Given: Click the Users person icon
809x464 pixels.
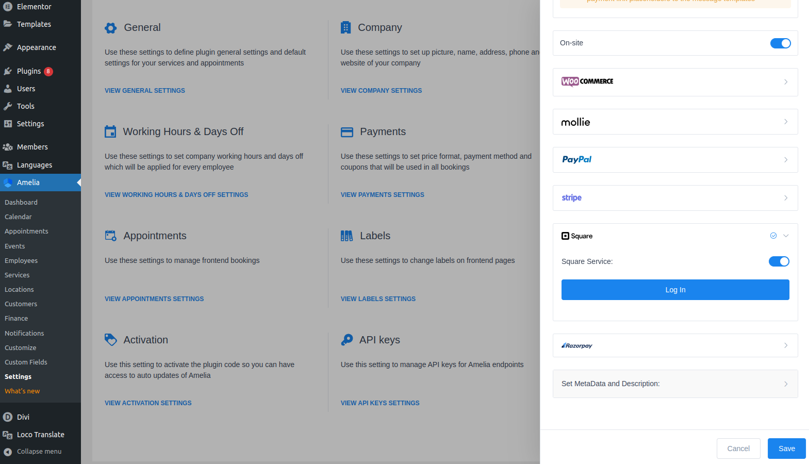Looking at the screenshot, I should 8,89.
